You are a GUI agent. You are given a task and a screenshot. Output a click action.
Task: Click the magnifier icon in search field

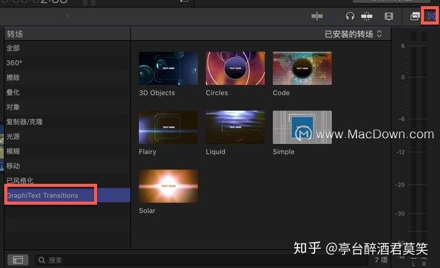(x=42, y=260)
